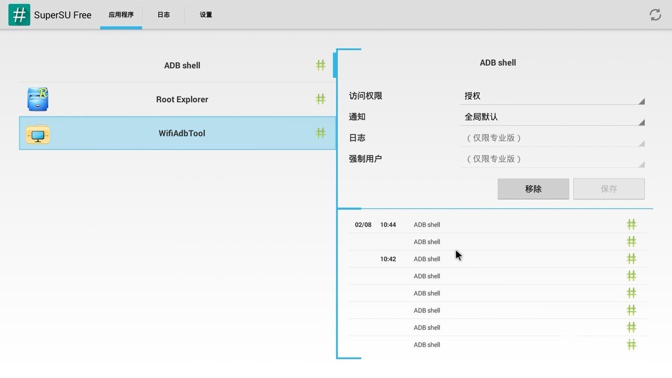The image size is (672, 378).
Task: Open the 日志 dropdown marked 仅限专业版
Action: pyautogui.click(x=552, y=138)
